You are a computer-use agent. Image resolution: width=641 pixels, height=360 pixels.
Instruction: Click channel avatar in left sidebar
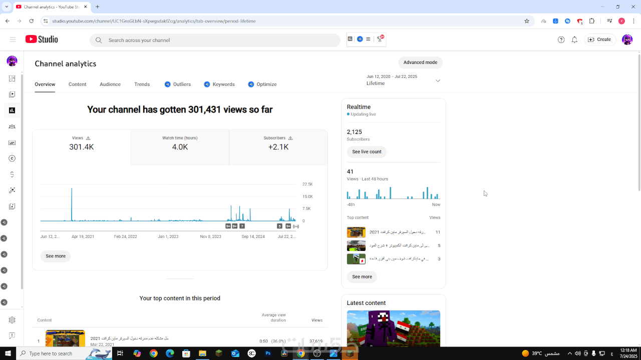tap(12, 61)
